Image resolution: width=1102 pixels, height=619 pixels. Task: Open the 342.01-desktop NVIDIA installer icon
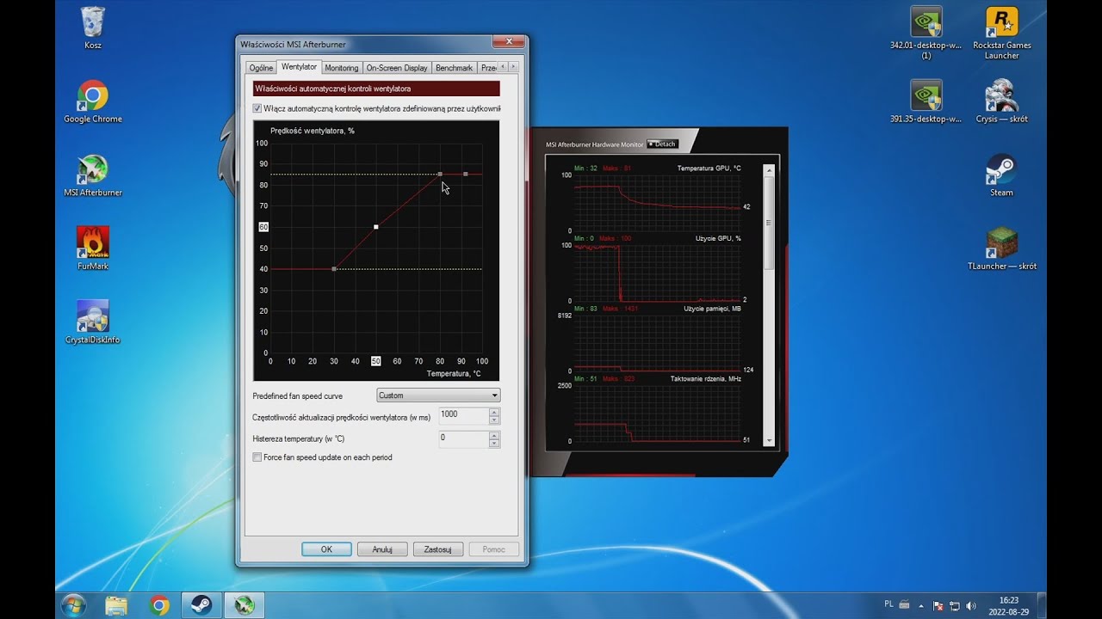926,33
